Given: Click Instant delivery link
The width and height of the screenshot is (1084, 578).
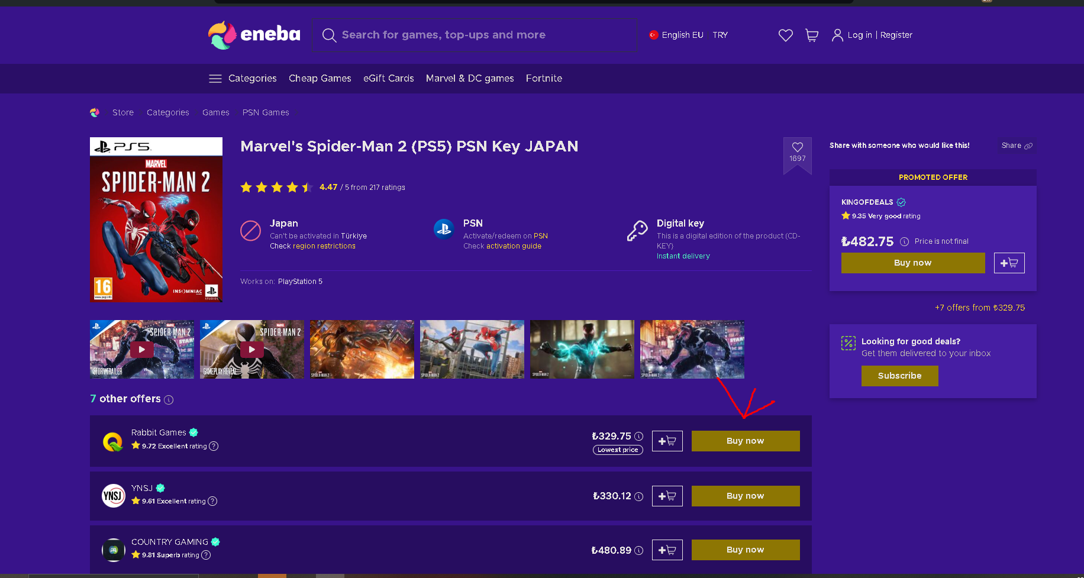Looking at the screenshot, I should (683, 256).
